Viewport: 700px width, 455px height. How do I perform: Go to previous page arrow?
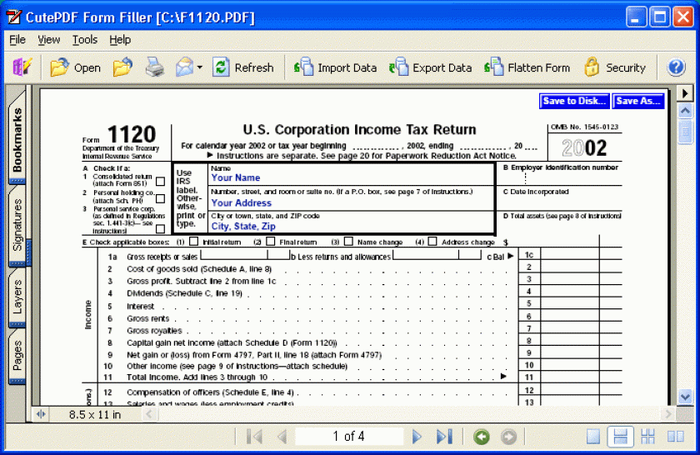tap(282, 436)
